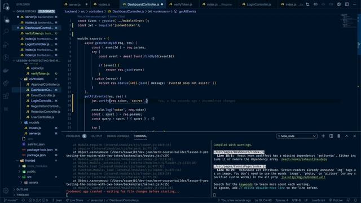Click the Jean user status bar item

click(57, 200)
